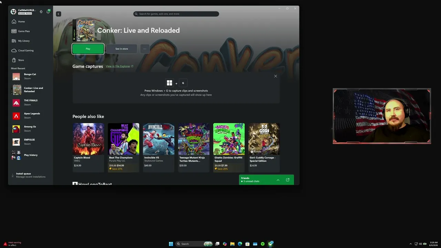Click the Conker box art thumbnail
This screenshot has height=248, width=441.
[84, 30]
